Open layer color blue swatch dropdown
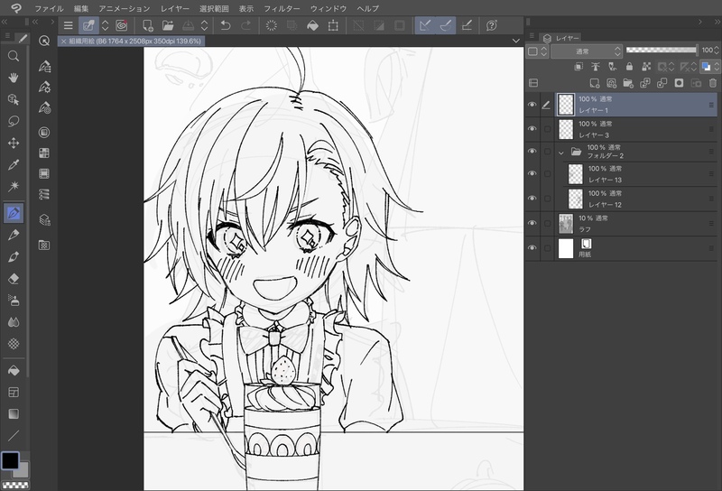The height and width of the screenshot is (491, 722). click(709, 67)
